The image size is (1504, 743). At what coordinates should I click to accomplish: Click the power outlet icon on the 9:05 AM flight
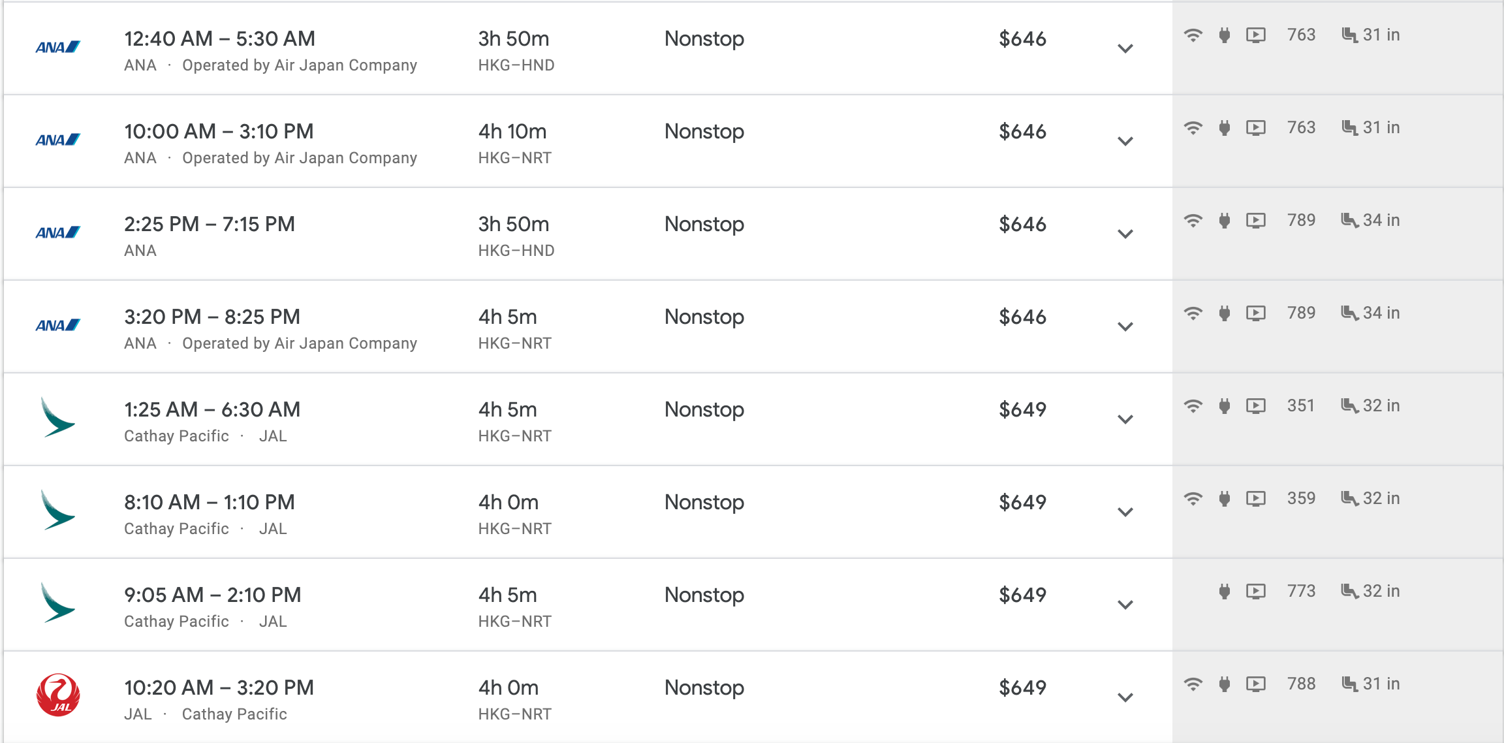1225,592
